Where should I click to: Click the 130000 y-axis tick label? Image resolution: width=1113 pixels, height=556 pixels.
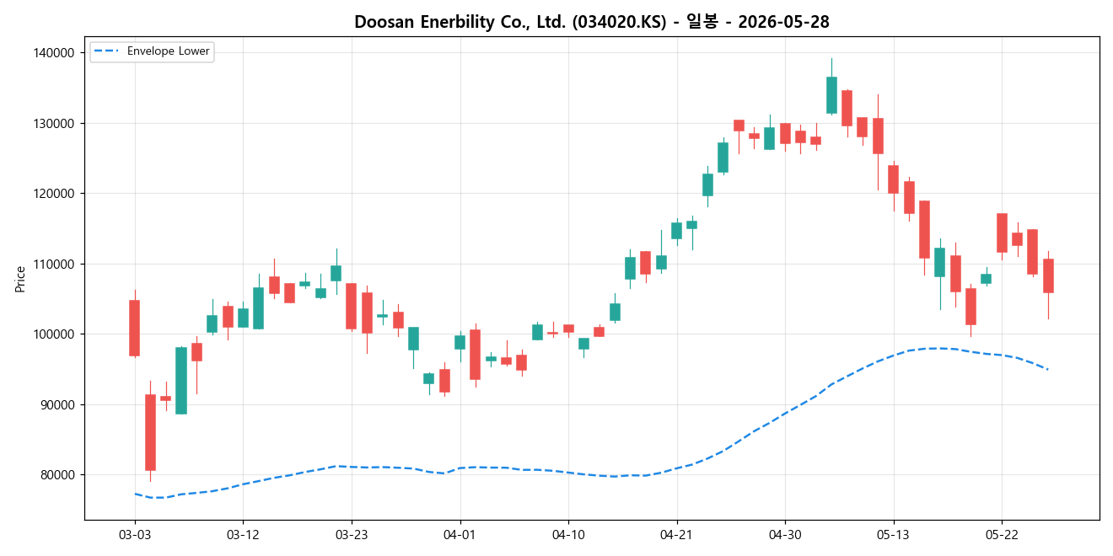53,123
